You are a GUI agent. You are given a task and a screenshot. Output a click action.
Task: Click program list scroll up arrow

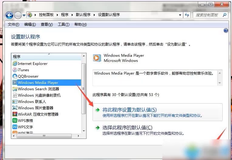(x=84, y=56)
